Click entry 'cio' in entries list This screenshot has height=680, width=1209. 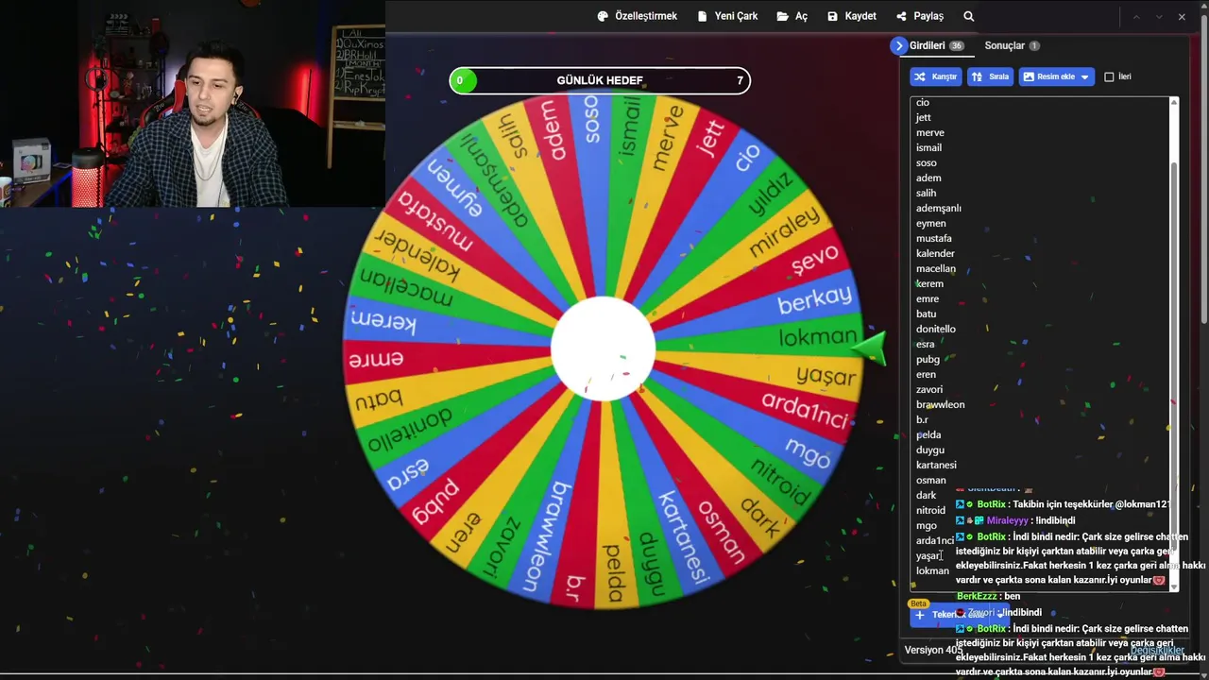tap(923, 102)
